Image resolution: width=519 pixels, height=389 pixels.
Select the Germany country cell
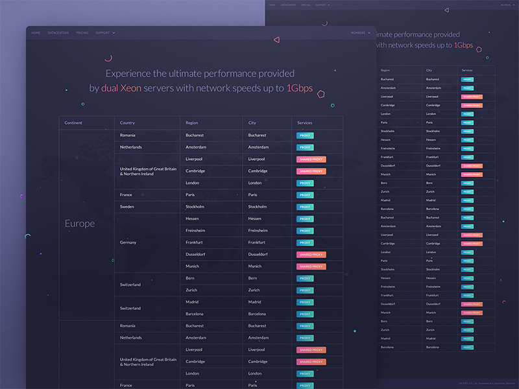(x=128, y=242)
